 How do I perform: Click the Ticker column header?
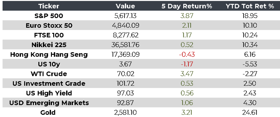click(x=49, y=6)
